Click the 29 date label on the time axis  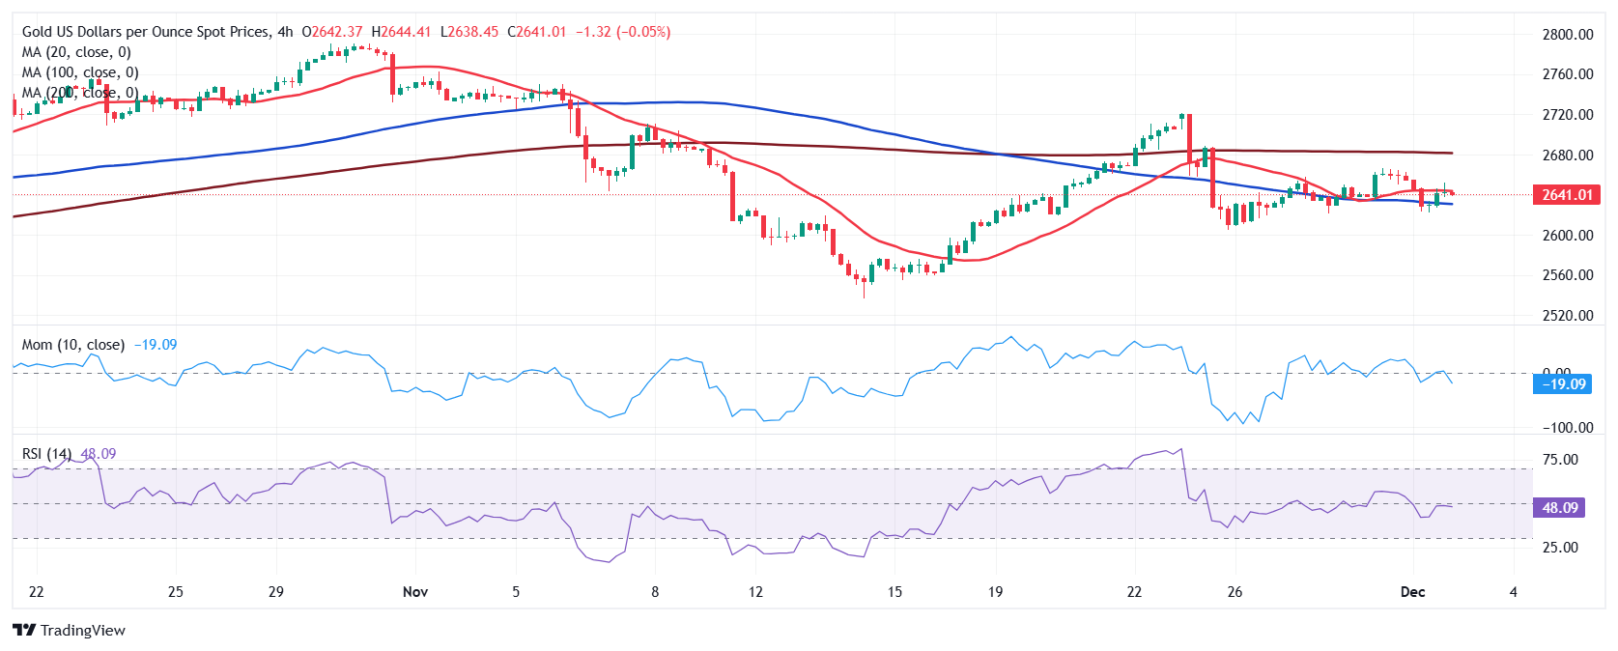276,592
